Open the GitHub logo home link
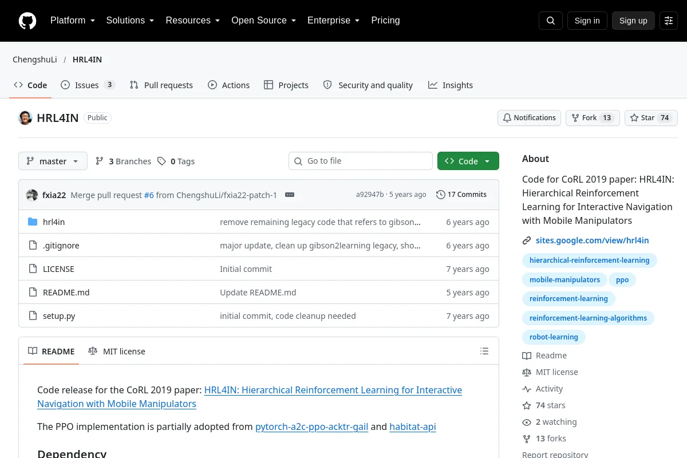Screen dimensions: 687x458 (27, 21)
